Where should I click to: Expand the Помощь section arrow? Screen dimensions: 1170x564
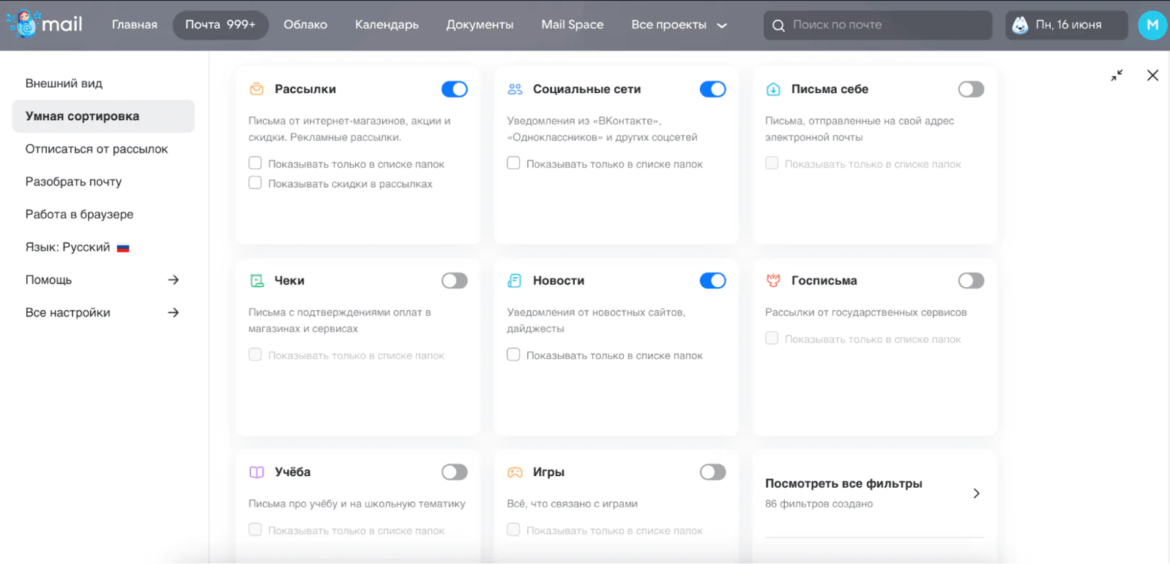174,280
